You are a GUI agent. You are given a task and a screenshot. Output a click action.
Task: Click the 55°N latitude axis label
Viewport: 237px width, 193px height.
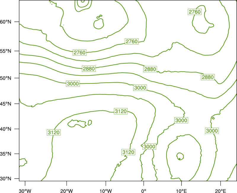click(5, 51)
